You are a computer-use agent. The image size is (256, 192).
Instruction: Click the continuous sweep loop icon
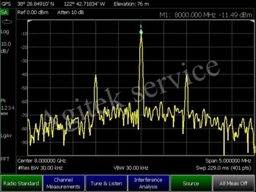(7, 22)
